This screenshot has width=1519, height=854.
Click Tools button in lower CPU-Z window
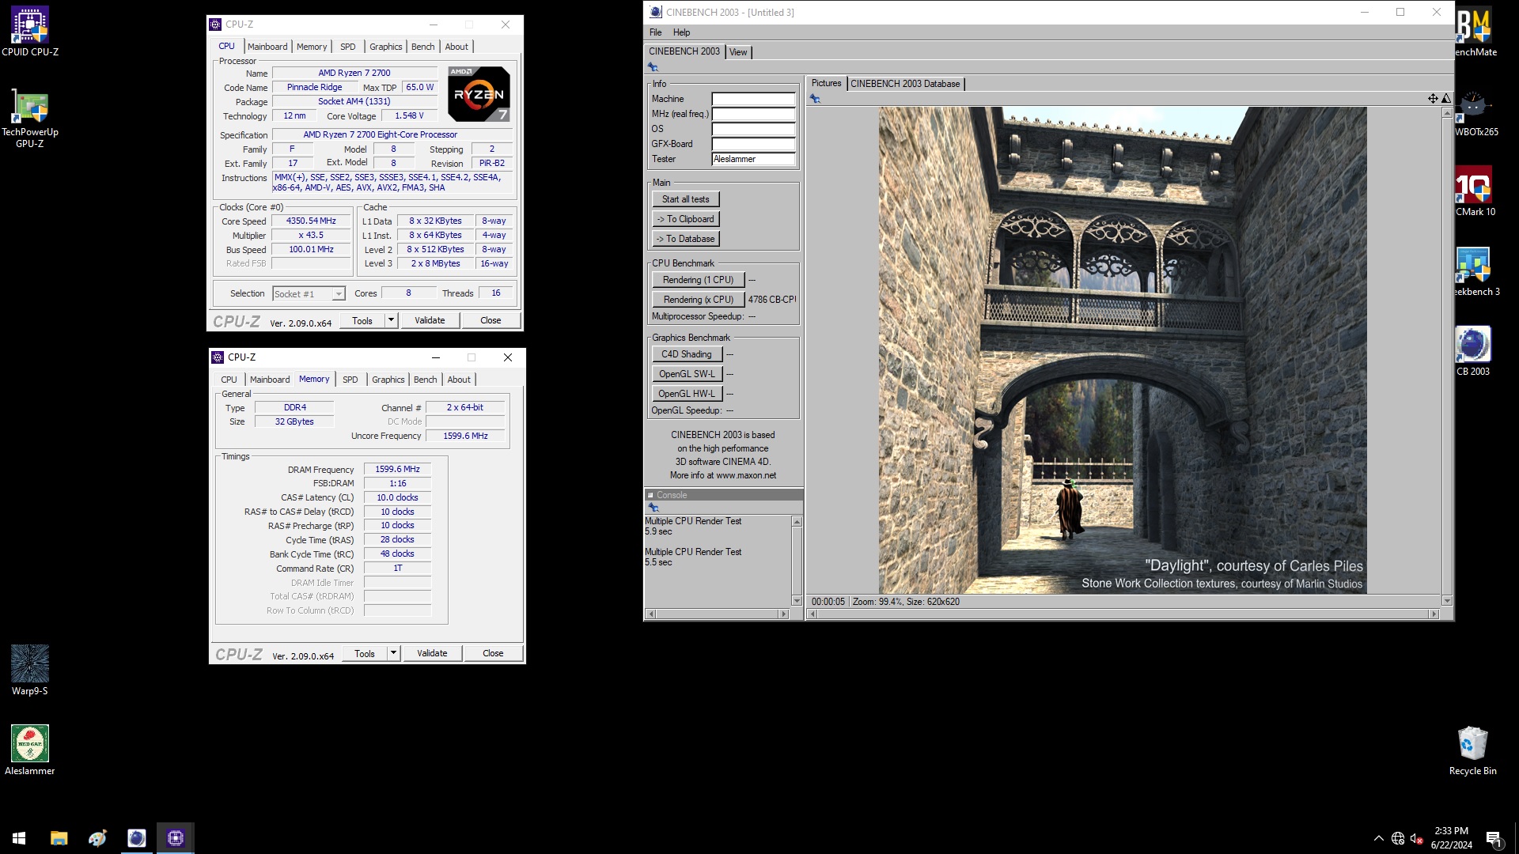[365, 653]
